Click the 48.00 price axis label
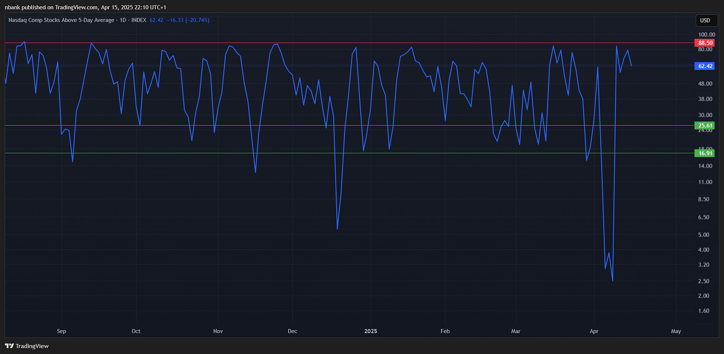Screen dimensions: 724x354 (706, 84)
